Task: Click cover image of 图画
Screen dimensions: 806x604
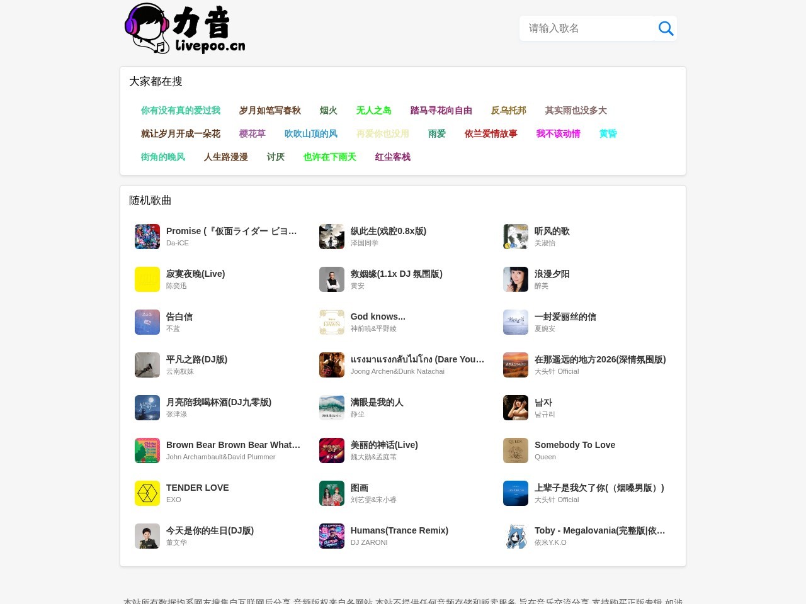Action: (x=332, y=493)
